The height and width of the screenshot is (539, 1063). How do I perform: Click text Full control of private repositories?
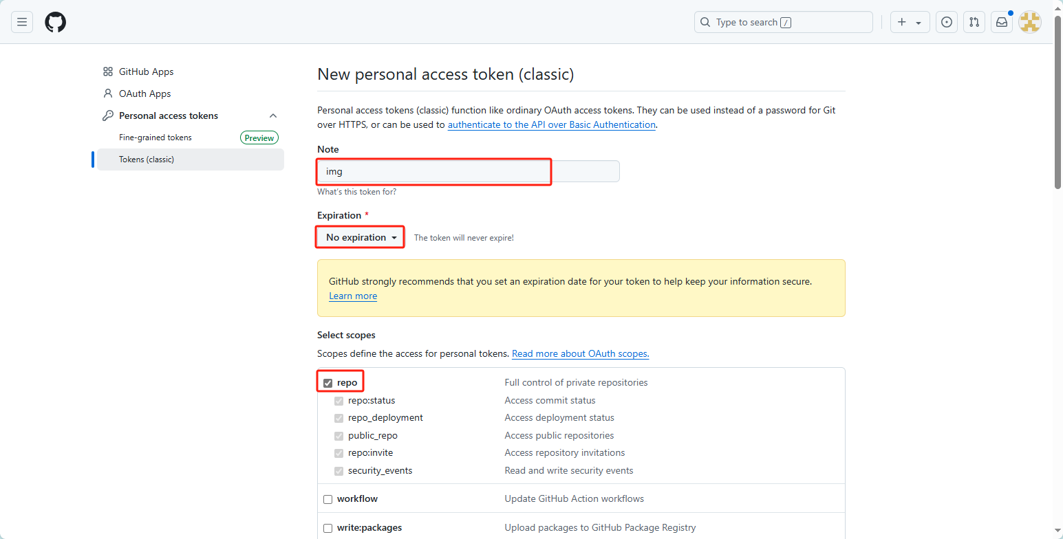point(576,382)
